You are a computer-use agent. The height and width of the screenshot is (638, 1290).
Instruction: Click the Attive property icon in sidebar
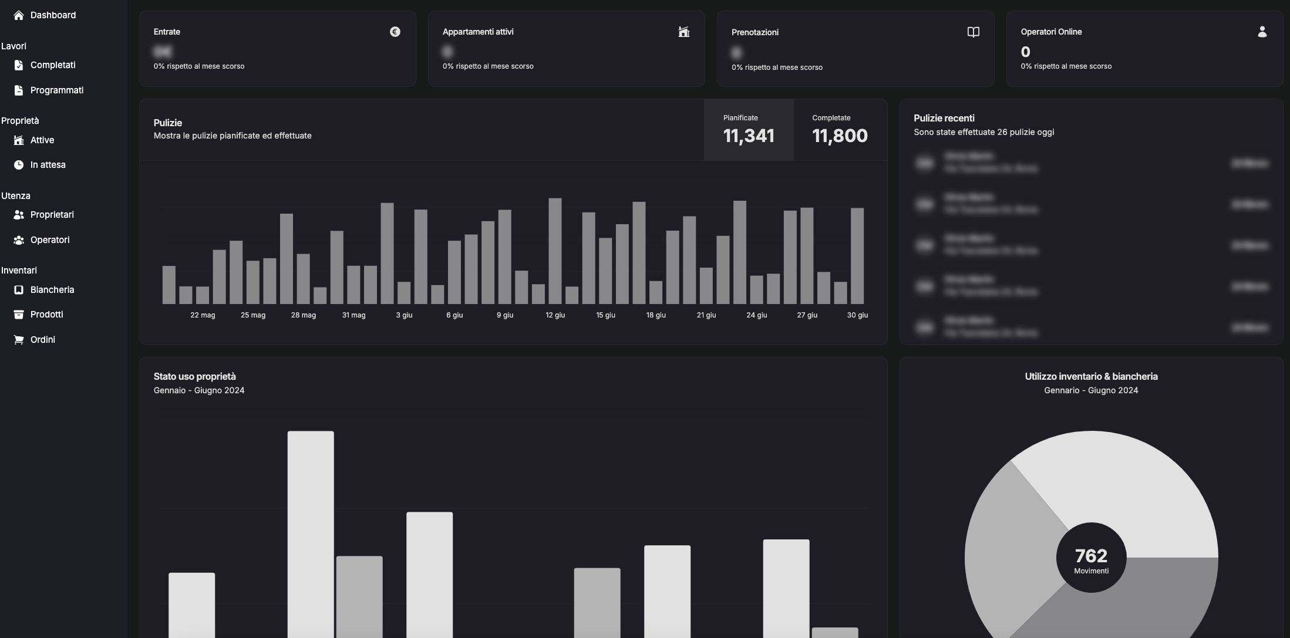[x=19, y=140]
